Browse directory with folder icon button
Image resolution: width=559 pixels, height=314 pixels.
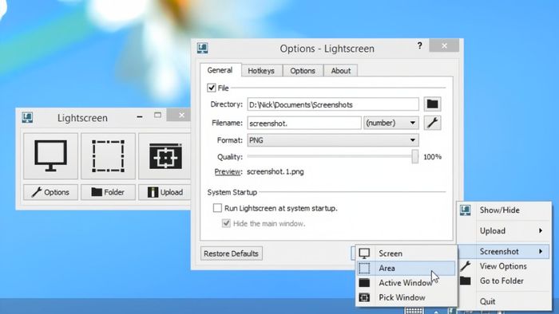click(433, 104)
